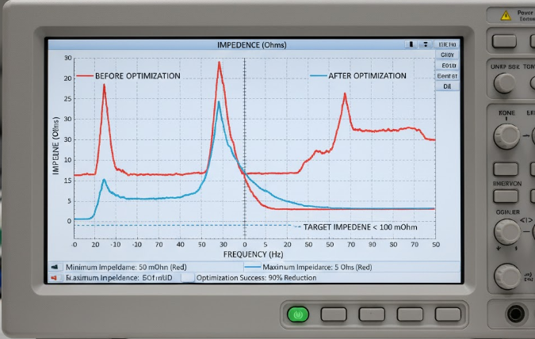Click the camera icon beside Minimum Impedance readout

[x=55, y=267]
